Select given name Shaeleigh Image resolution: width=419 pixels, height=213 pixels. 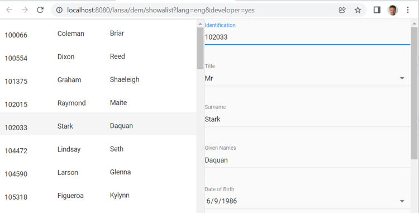[125, 79]
